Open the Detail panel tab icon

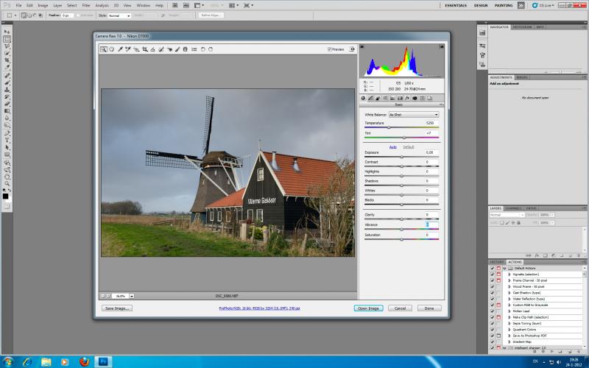click(x=378, y=98)
